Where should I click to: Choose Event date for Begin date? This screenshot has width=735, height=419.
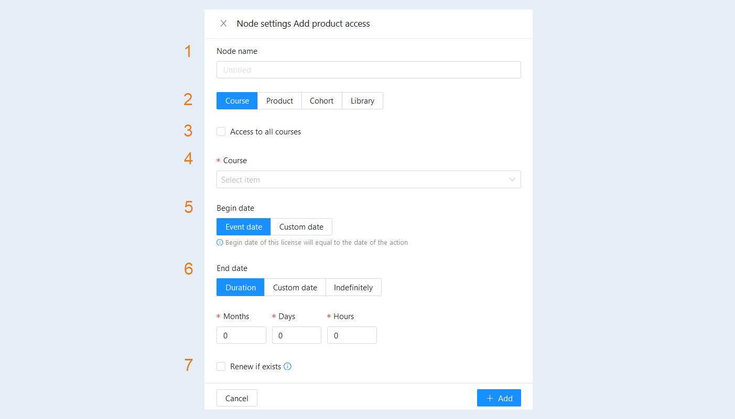pyautogui.click(x=244, y=227)
